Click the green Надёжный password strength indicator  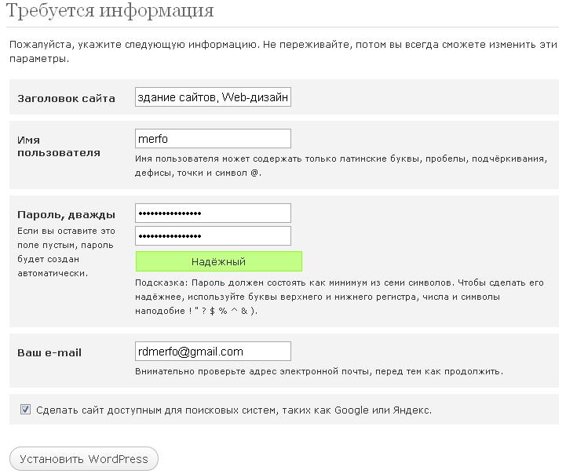[219, 261]
